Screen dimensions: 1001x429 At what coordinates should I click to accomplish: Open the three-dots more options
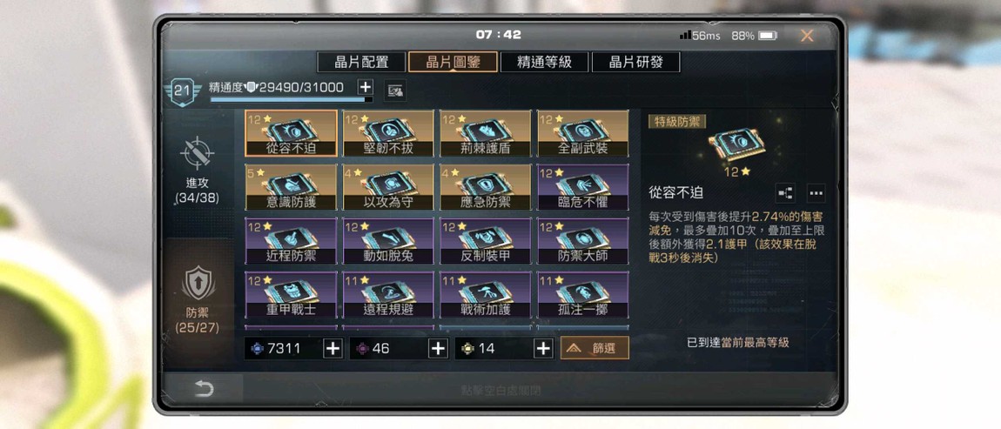(816, 193)
